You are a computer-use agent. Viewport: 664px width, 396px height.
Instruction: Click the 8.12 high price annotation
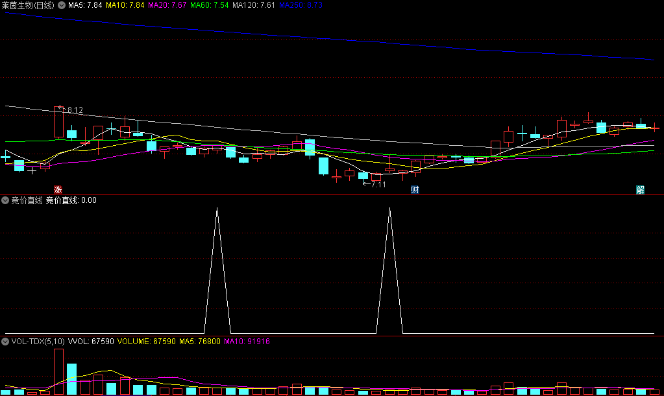coord(75,110)
